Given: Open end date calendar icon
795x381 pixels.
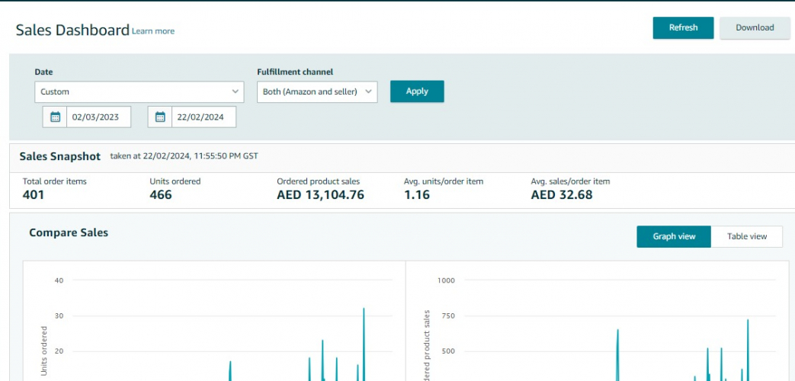Looking at the screenshot, I should pyautogui.click(x=160, y=117).
